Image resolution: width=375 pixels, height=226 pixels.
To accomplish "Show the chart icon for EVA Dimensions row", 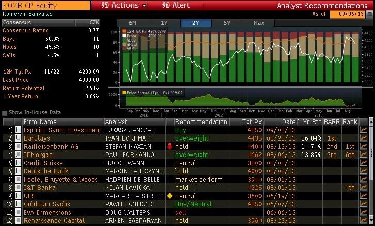I will pos(363,212).
